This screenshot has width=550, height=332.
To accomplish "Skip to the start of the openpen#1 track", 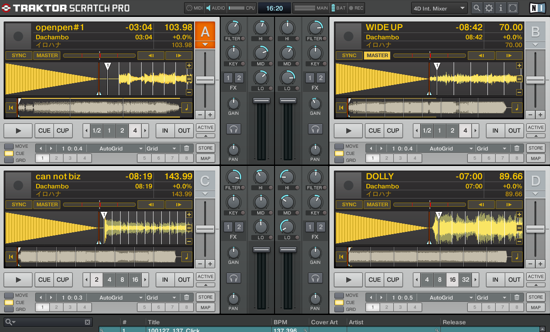I will [11, 107].
